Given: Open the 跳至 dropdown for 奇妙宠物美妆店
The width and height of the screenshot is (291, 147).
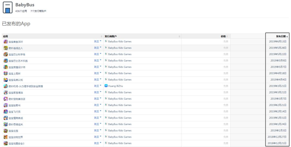Looking at the screenshot, I should (x=98, y=99).
